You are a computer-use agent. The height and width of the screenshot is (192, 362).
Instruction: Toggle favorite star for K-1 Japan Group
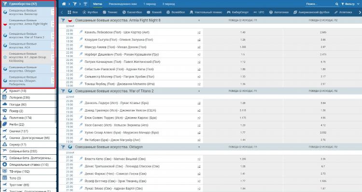[x=5, y=57]
